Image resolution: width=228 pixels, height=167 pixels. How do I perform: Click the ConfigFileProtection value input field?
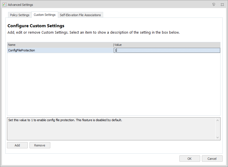[167, 50]
